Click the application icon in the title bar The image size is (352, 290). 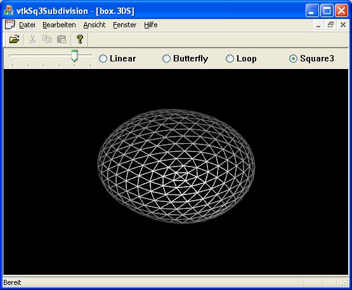[x=8, y=11]
